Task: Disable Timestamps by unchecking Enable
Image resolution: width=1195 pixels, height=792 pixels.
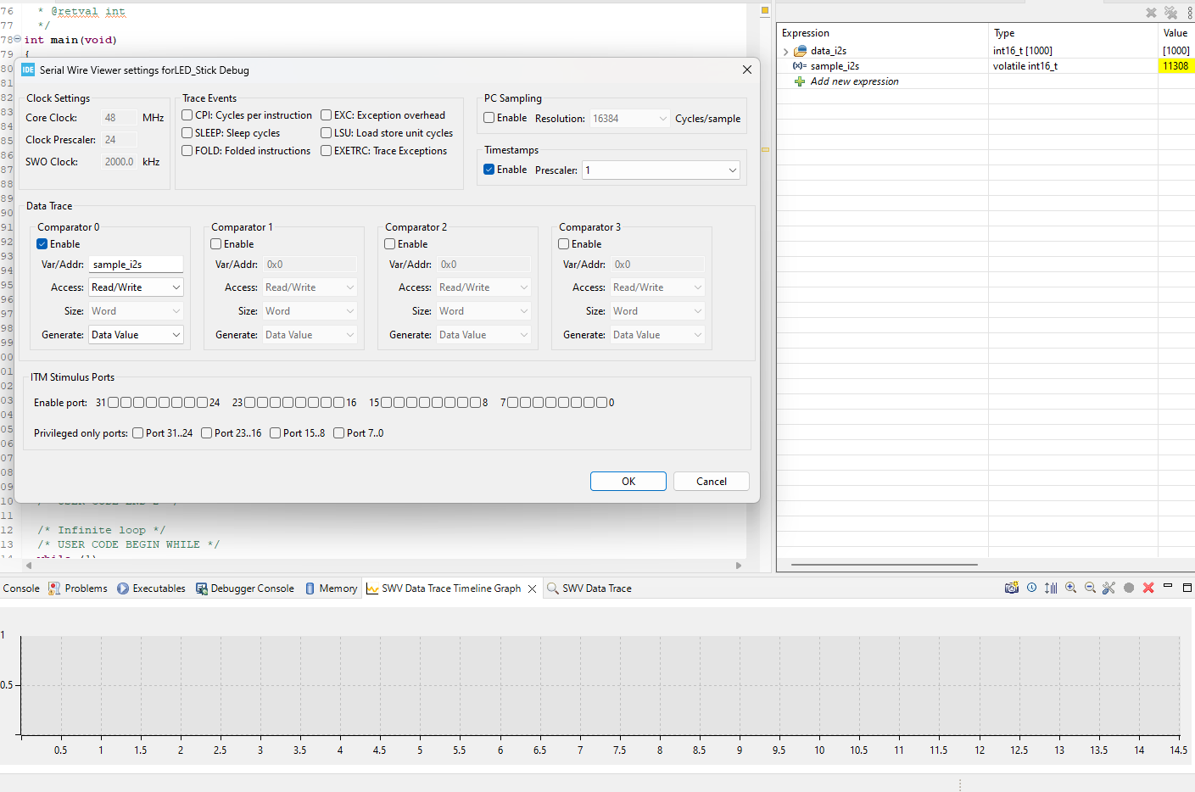Action: (x=489, y=169)
